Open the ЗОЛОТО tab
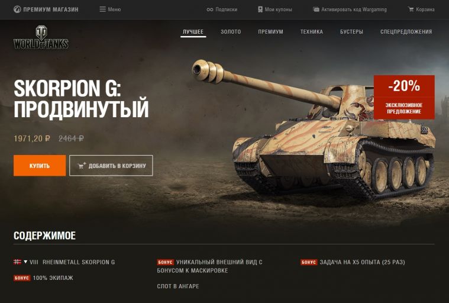This screenshot has height=303, width=449. (x=231, y=32)
